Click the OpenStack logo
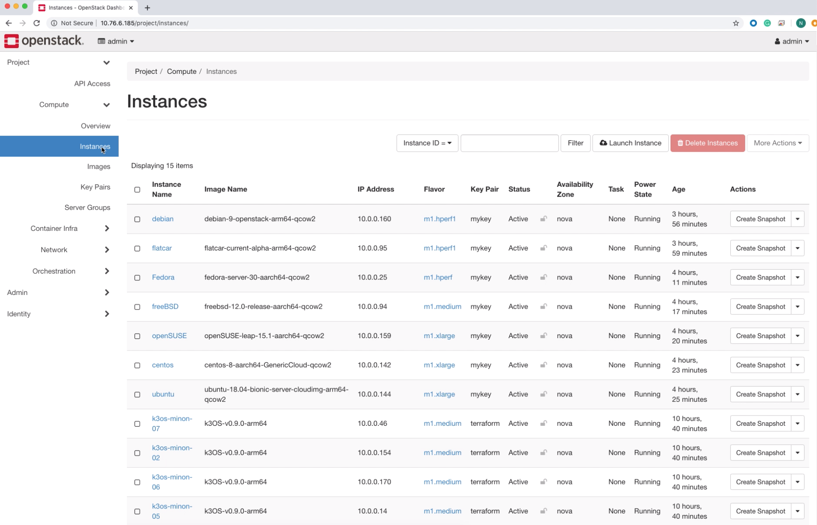Viewport: 817px width, 525px height. [x=44, y=41]
